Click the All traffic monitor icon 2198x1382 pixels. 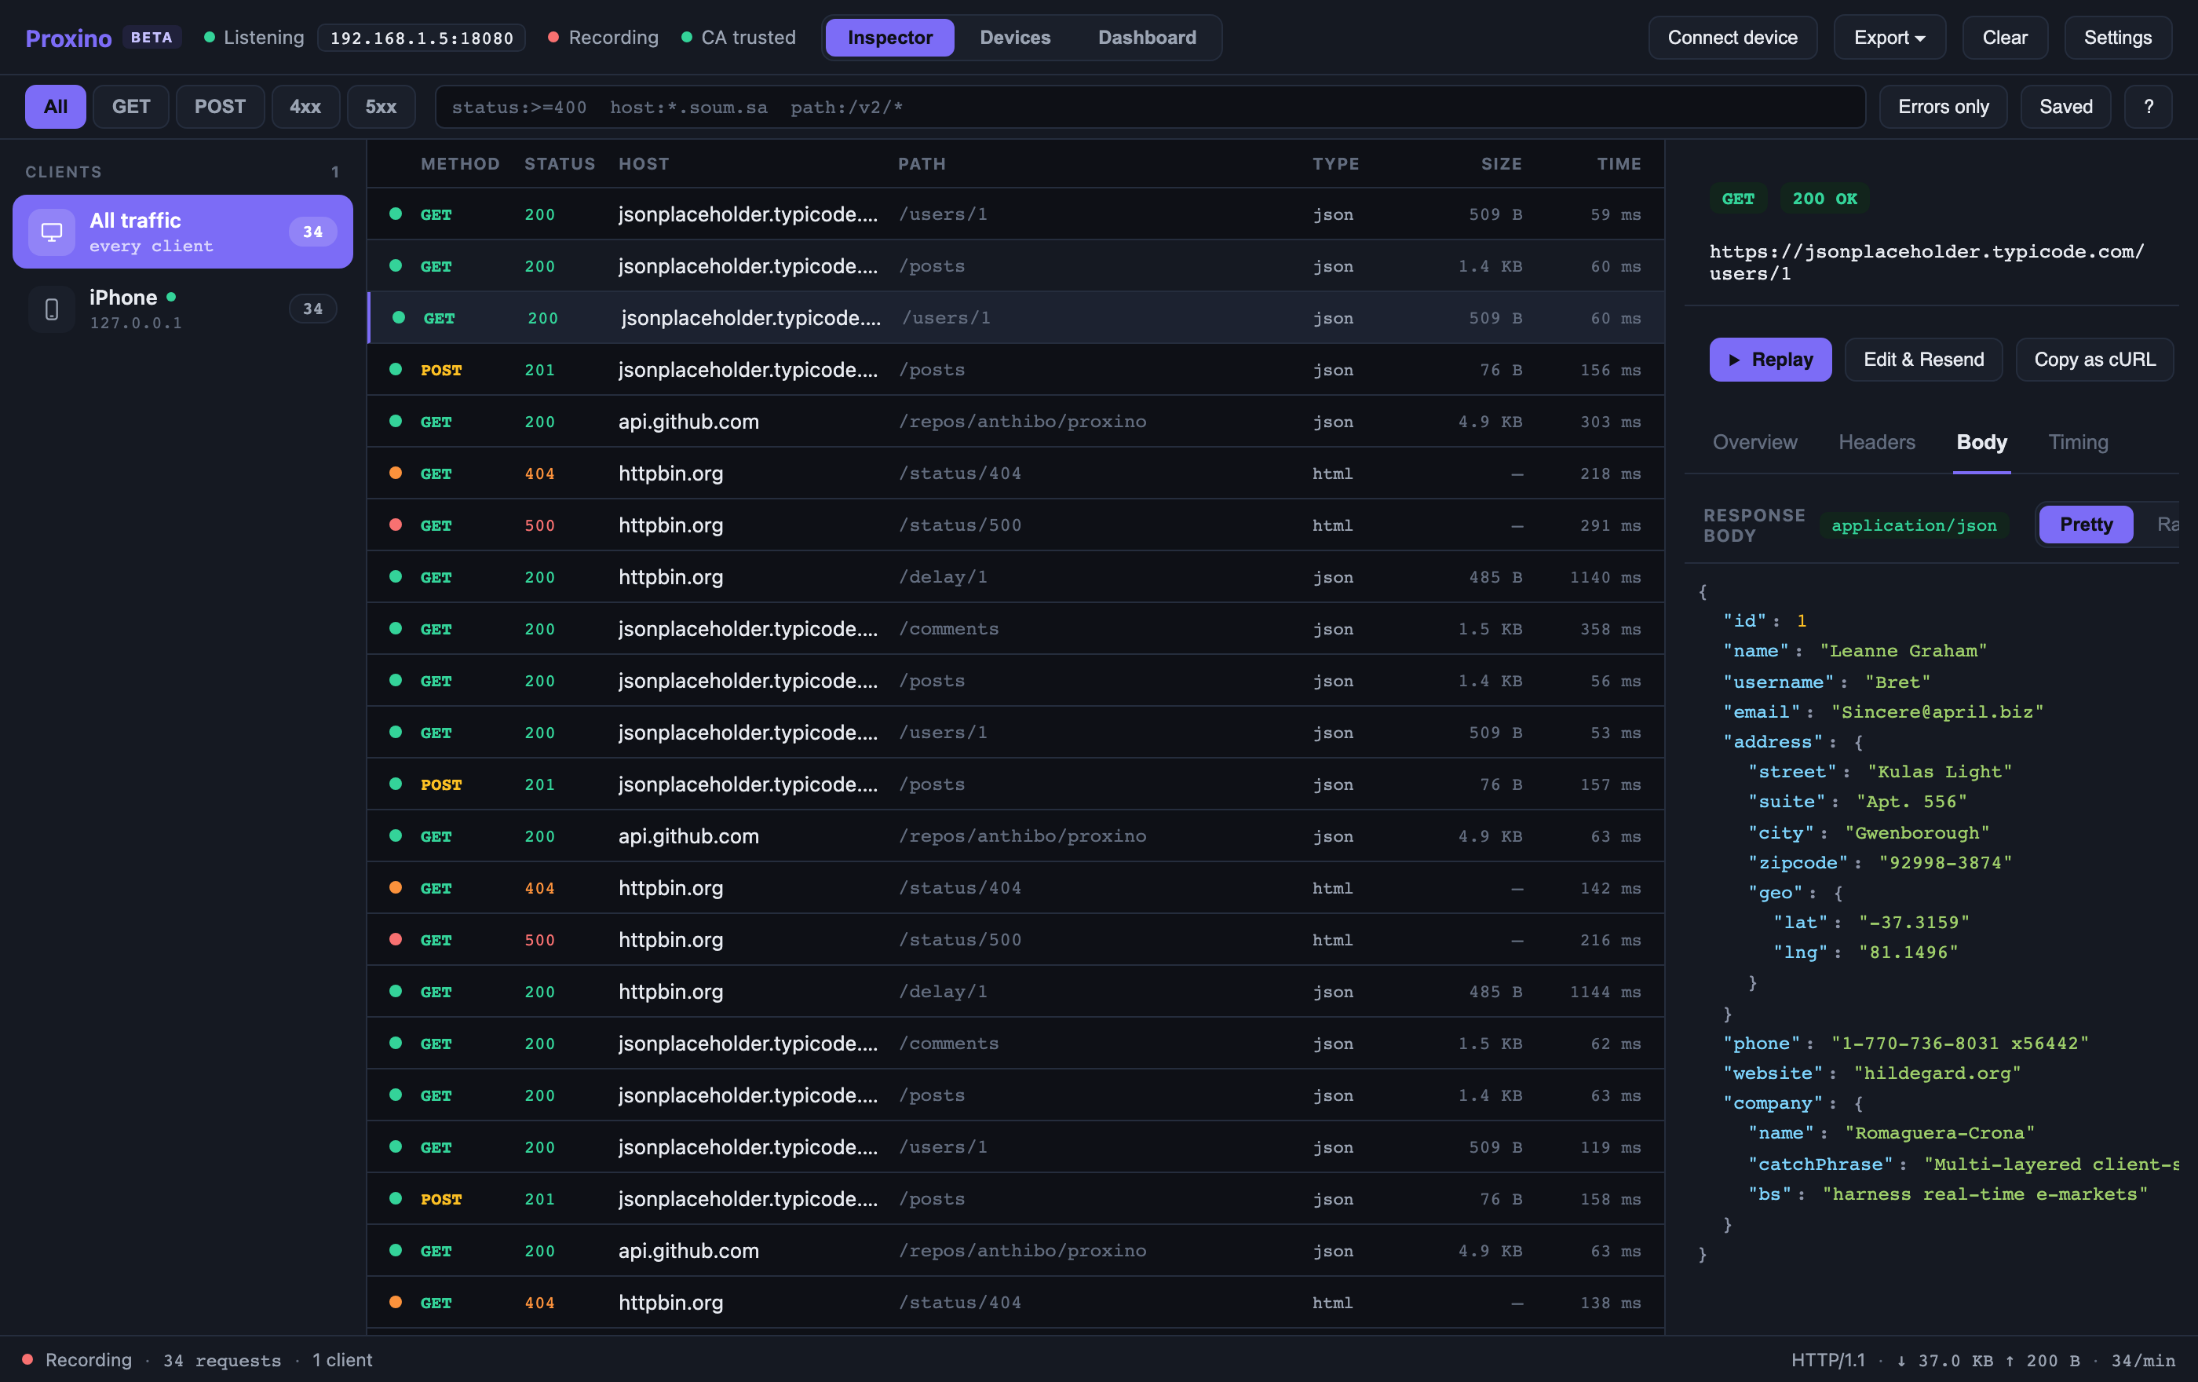(52, 232)
